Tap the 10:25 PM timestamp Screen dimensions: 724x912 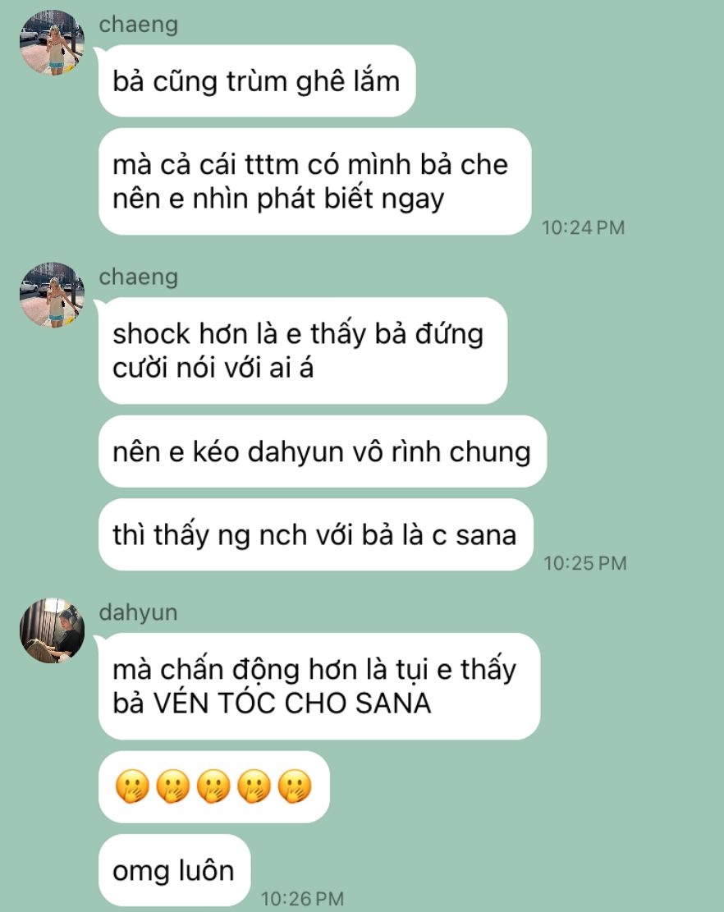585,563
